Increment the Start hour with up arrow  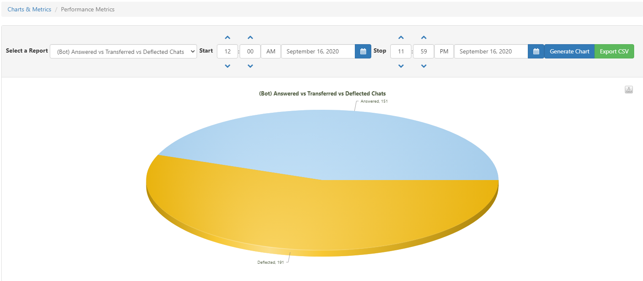click(x=227, y=37)
